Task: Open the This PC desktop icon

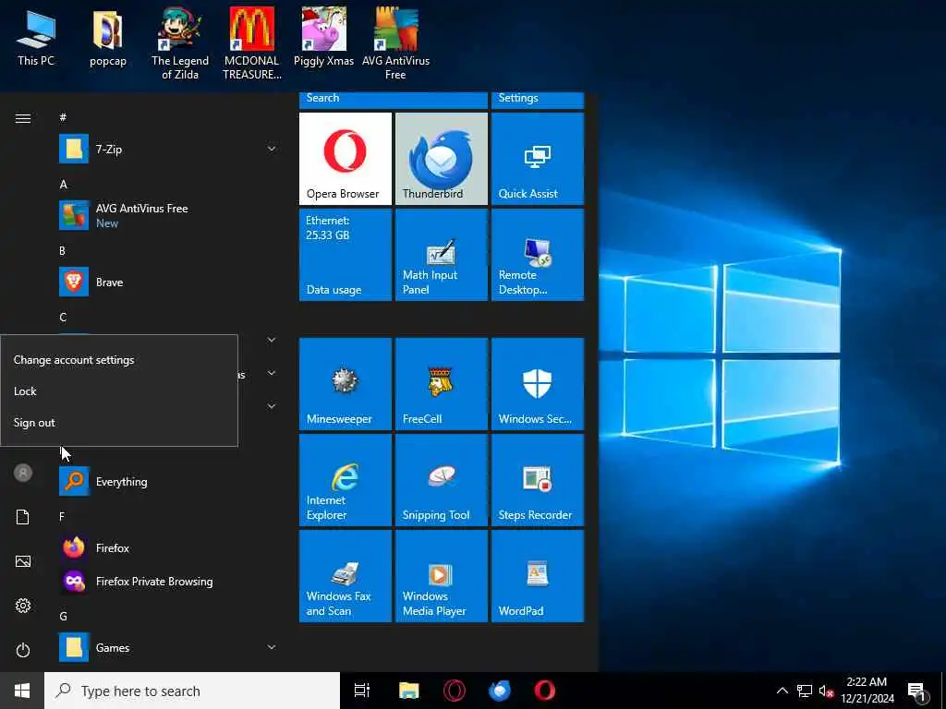Action: pos(36,37)
